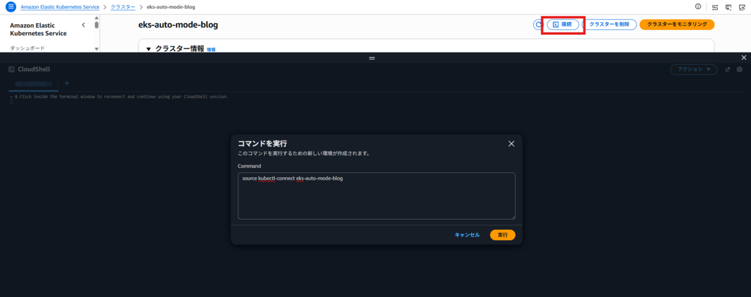
Task: Click the 情報 link beside クラスター情報
Action: [x=211, y=49]
